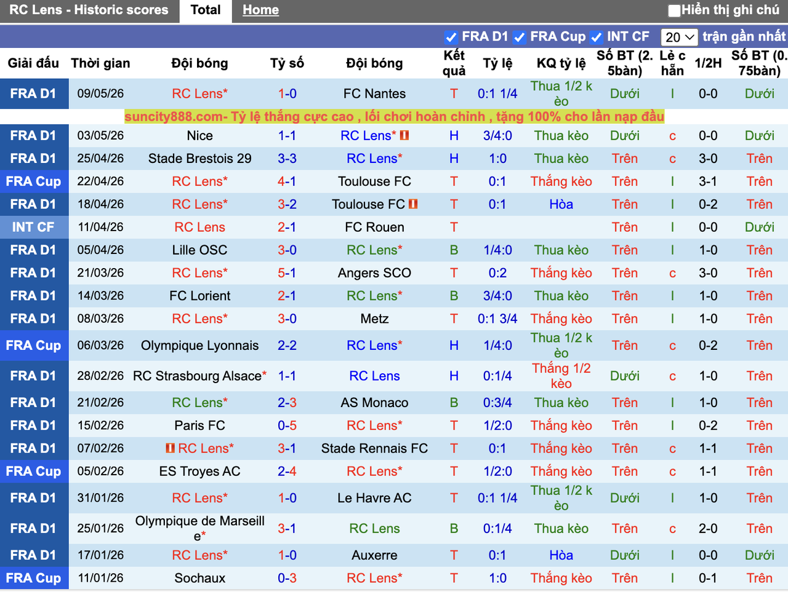The image size is (788, 594).
Task: Click the 'Tỷ số' column header
Action: click(x=287, y=63)
